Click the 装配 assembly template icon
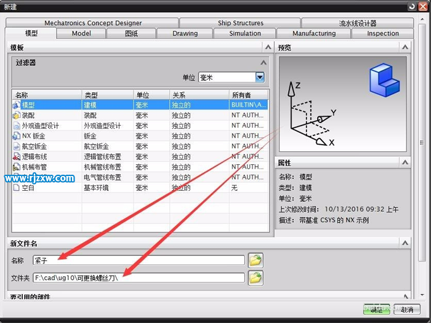The width and height of the screenshot is (431, 323). (17, 116)
